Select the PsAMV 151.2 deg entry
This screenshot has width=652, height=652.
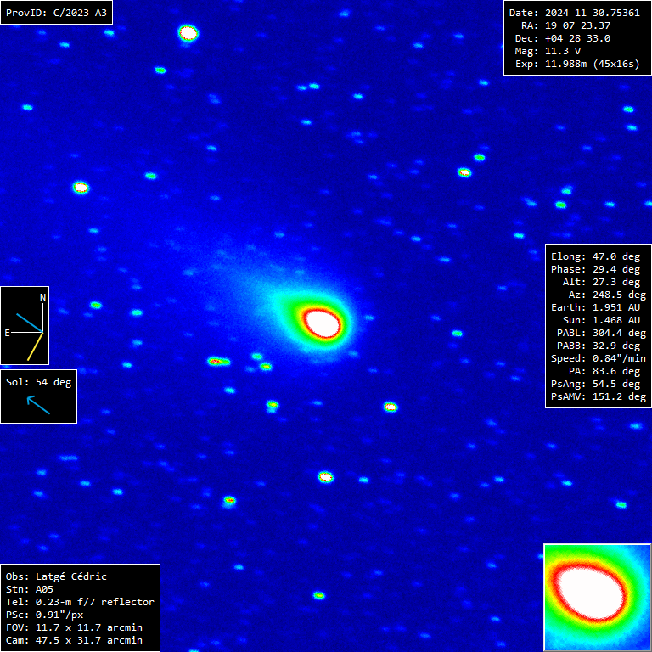click(598, 396)
